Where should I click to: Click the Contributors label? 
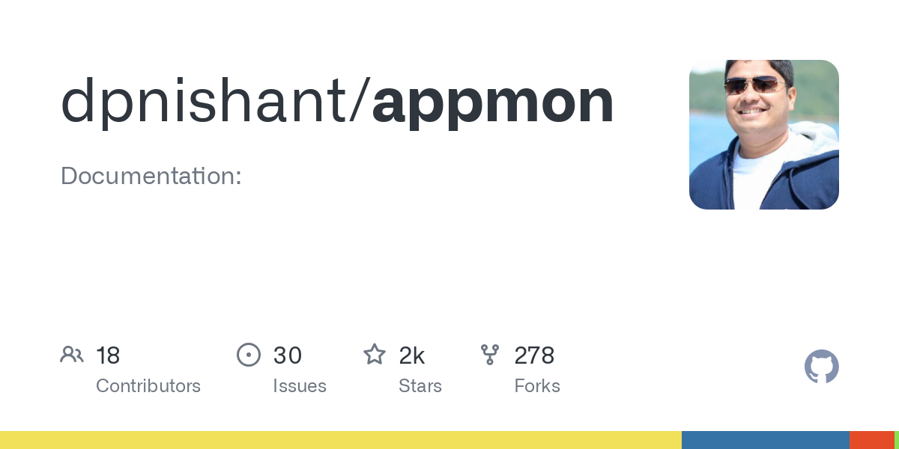click(x=148, y=386)
